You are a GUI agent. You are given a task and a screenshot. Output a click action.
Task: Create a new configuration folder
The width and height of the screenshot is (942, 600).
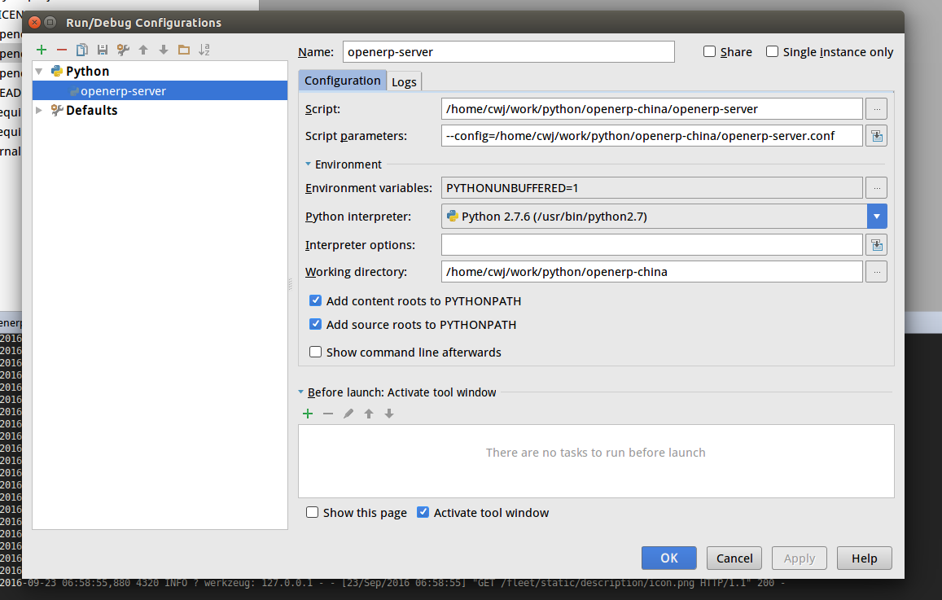tap(184, 50)
